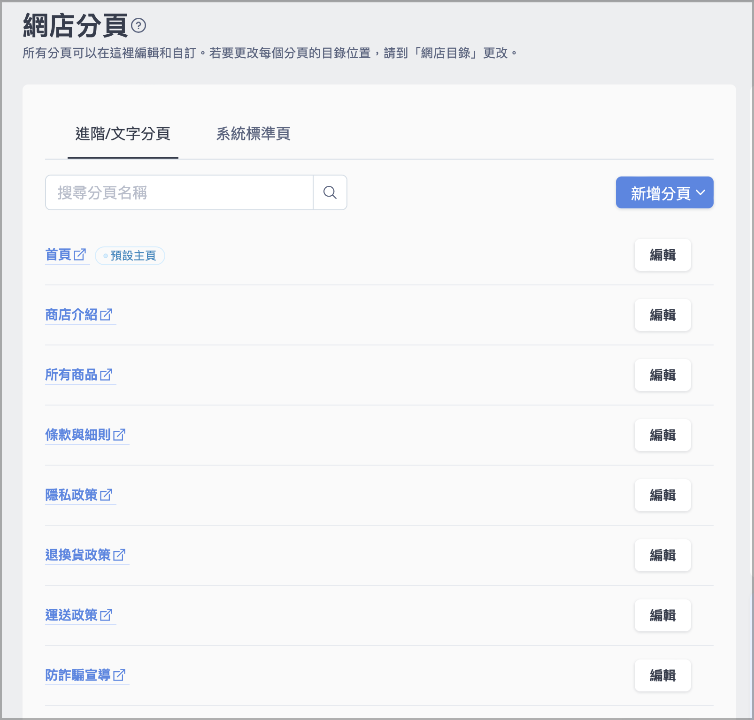Open external link icon next to 首頁
754x720 pixels.
coord(80,255)
